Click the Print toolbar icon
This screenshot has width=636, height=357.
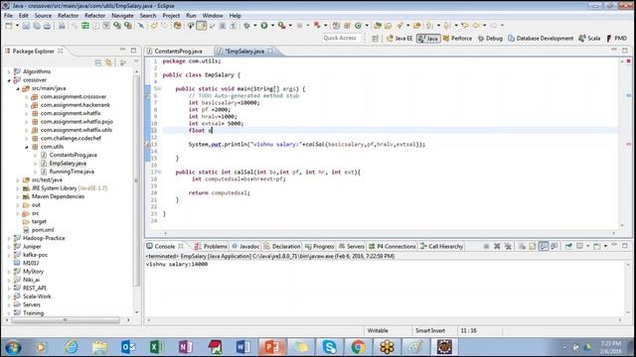(48, 26)
